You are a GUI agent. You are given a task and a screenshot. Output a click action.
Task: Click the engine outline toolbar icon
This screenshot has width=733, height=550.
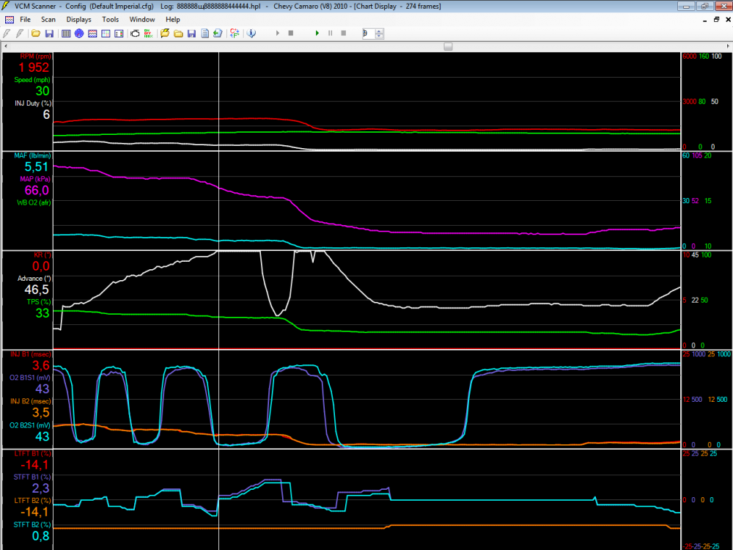point(135,34)
